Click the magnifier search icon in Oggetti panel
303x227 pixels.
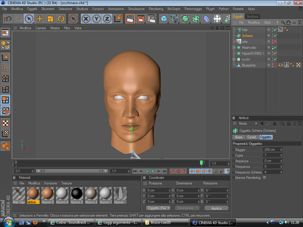(x=283, y=22)
